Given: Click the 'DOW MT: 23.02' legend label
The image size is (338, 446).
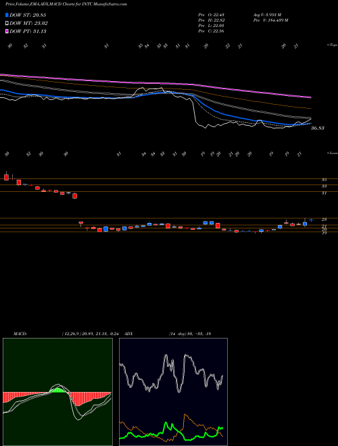Looking at the screenshot, I should 28,24.
